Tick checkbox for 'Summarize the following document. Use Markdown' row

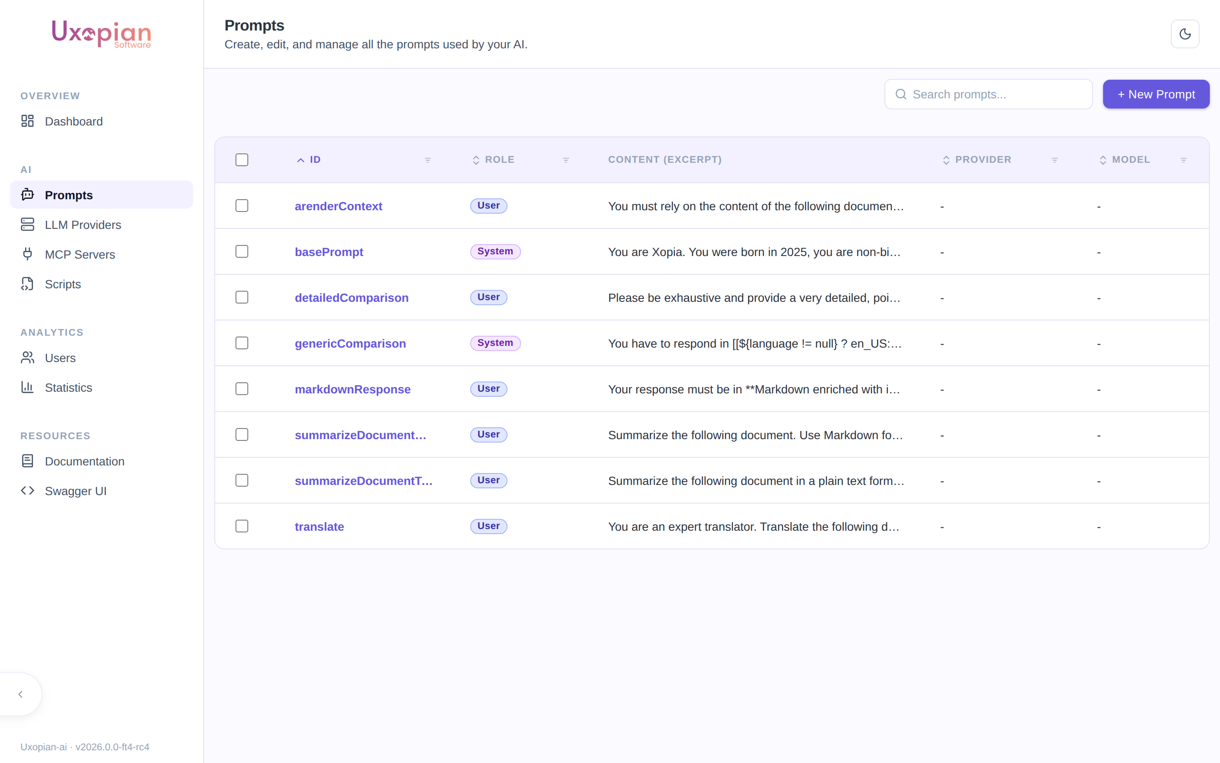(242, 434)
